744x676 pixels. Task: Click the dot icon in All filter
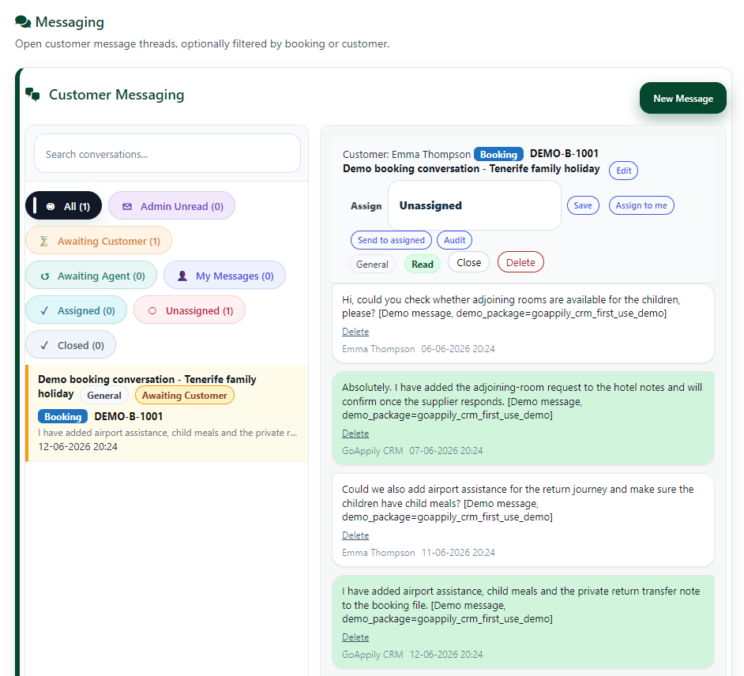click(x=51, y=206)
